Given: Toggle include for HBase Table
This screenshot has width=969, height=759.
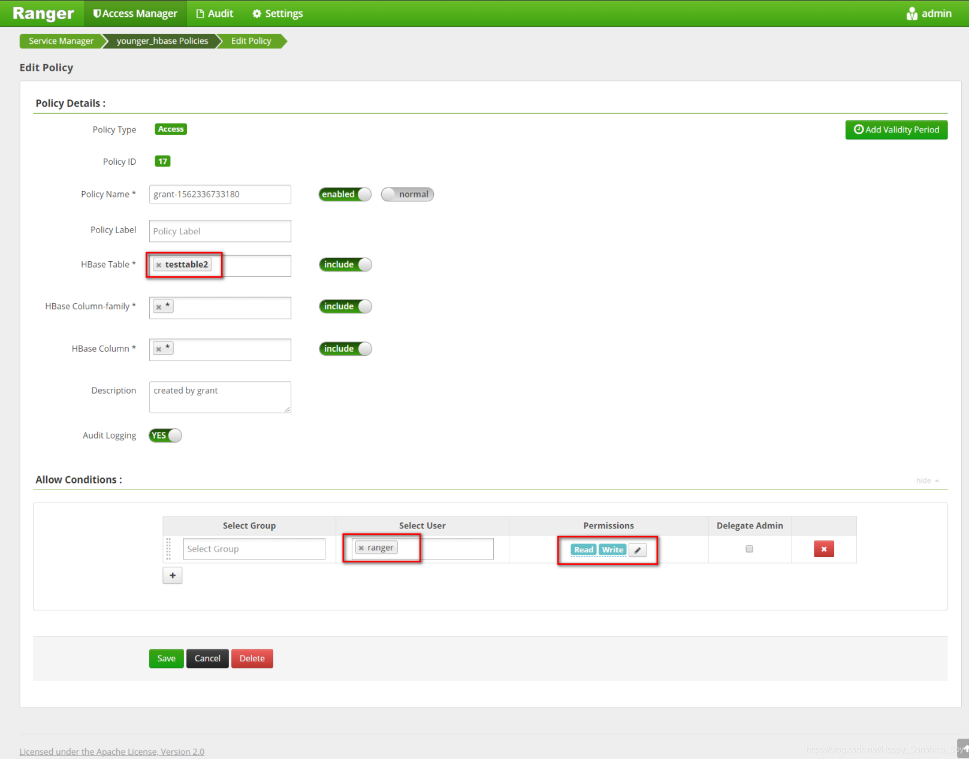Looking at the screenshot, I should pos(345,264).
